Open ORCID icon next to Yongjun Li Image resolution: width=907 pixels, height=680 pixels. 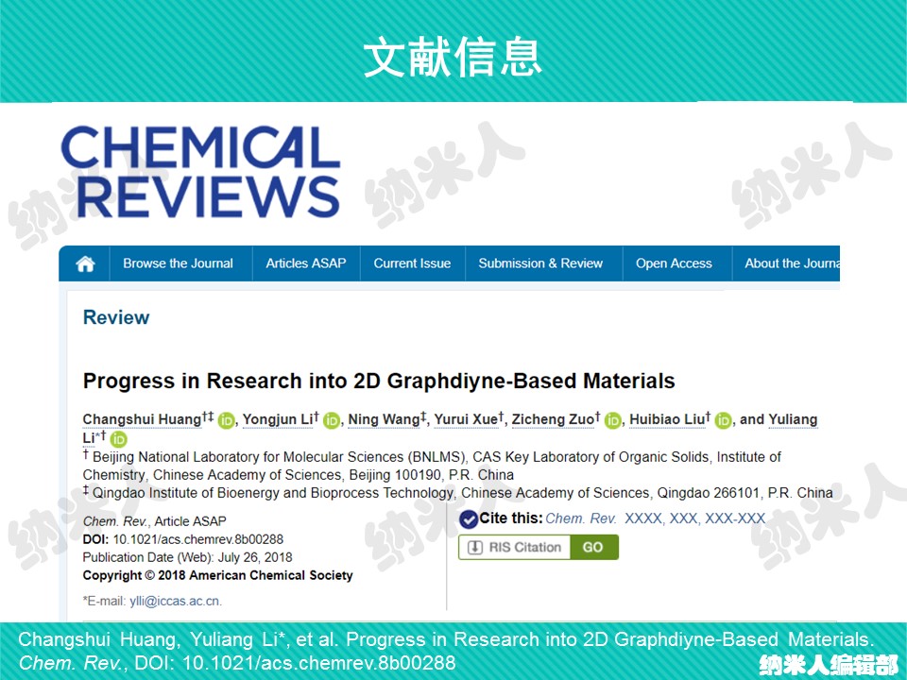point(332,420)
